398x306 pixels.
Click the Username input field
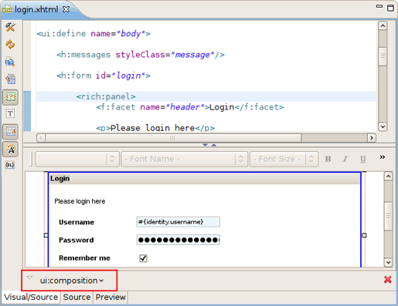179,222
